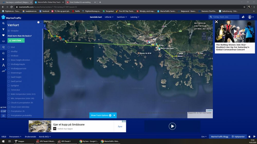
Task: Zoom in the map with plus button
Action: [x=204, y=34]
